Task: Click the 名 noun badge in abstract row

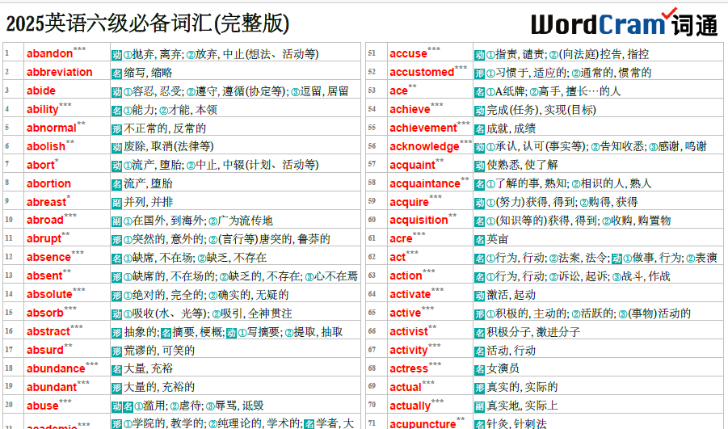Action: pyautogui.click(x=166, y=332)
